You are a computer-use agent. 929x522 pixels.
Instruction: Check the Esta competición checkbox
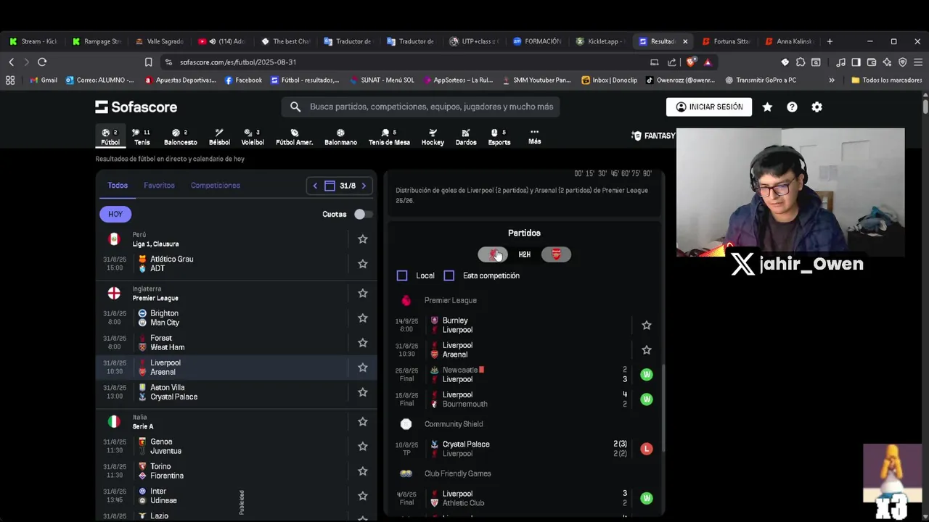(449, 275)
